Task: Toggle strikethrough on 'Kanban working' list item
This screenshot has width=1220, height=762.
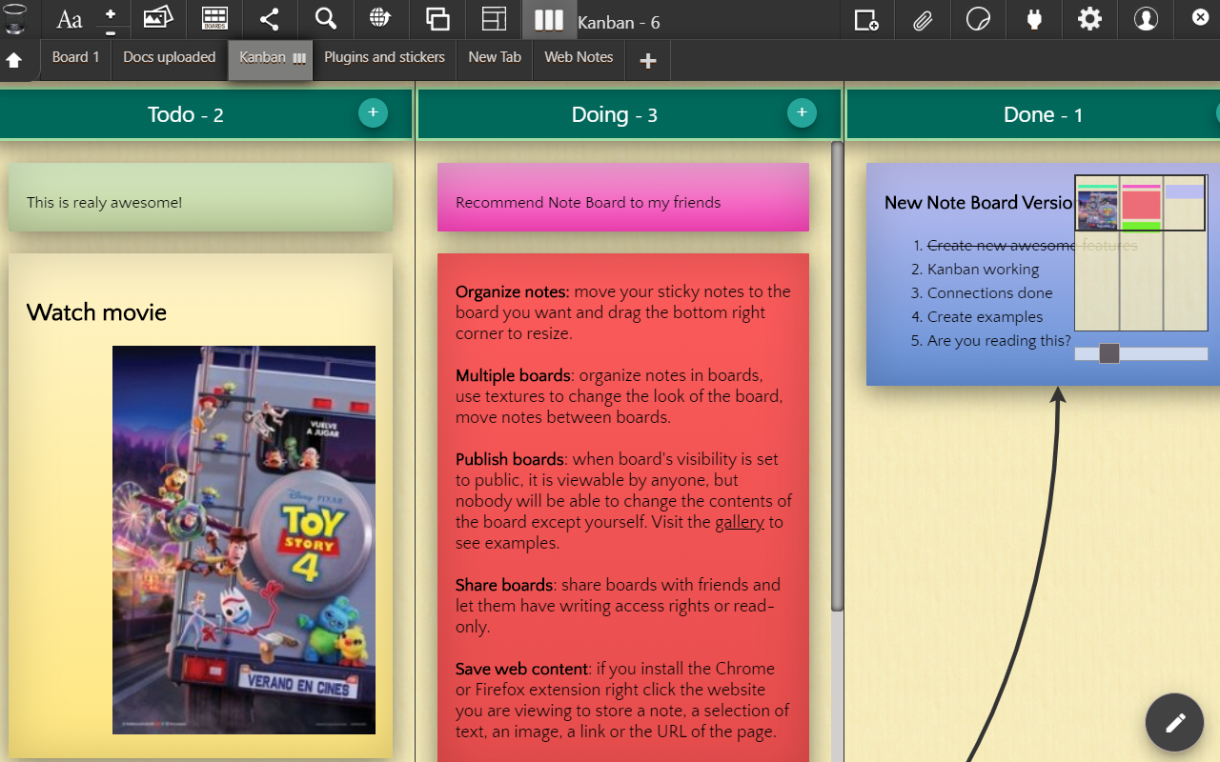Action: point(983,269)
